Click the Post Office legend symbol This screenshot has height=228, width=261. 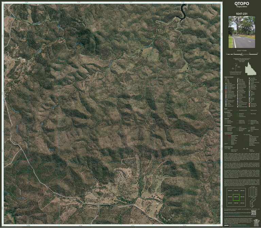pos(238,96)
